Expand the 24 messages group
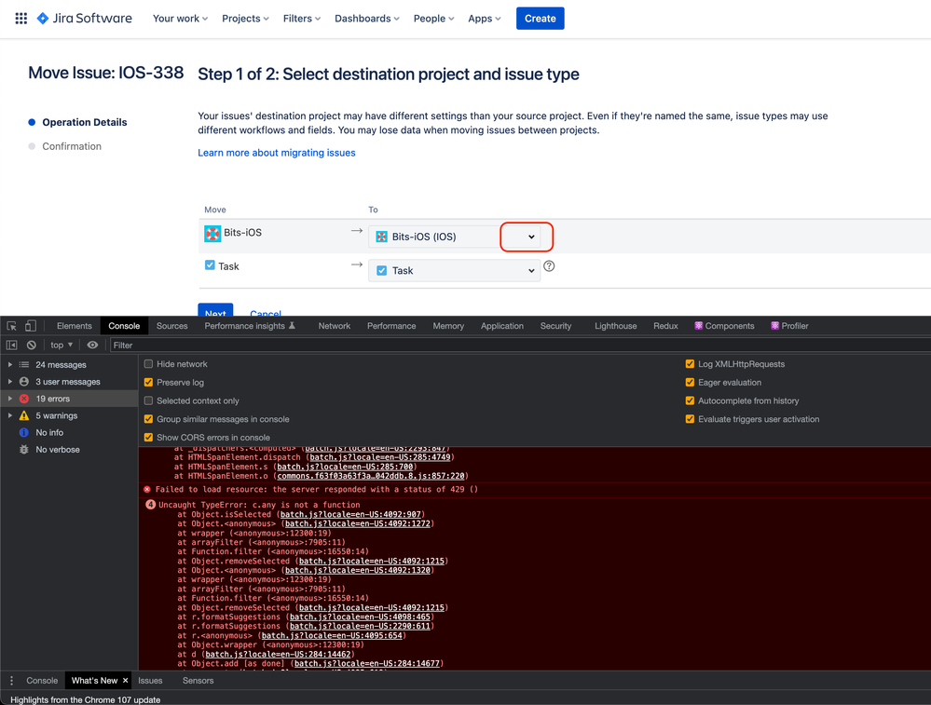 point(10,364)
